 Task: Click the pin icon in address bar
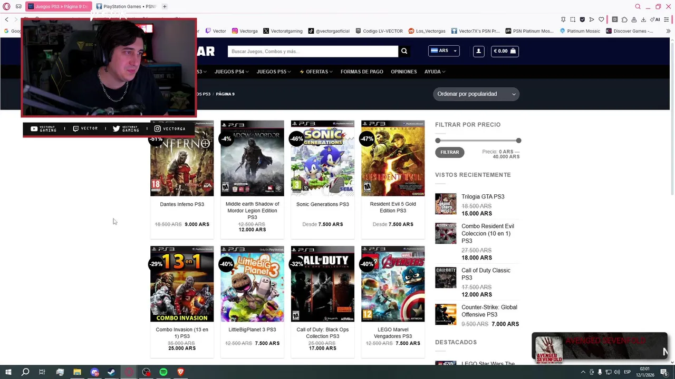coord(563,19)
